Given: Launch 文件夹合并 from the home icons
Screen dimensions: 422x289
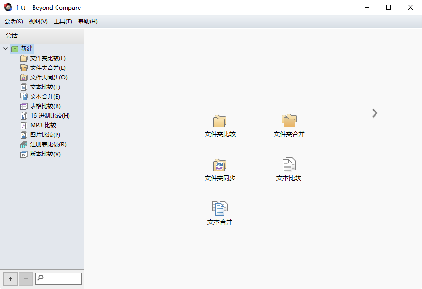Looking at the screenshot, I should pos(289,121).
